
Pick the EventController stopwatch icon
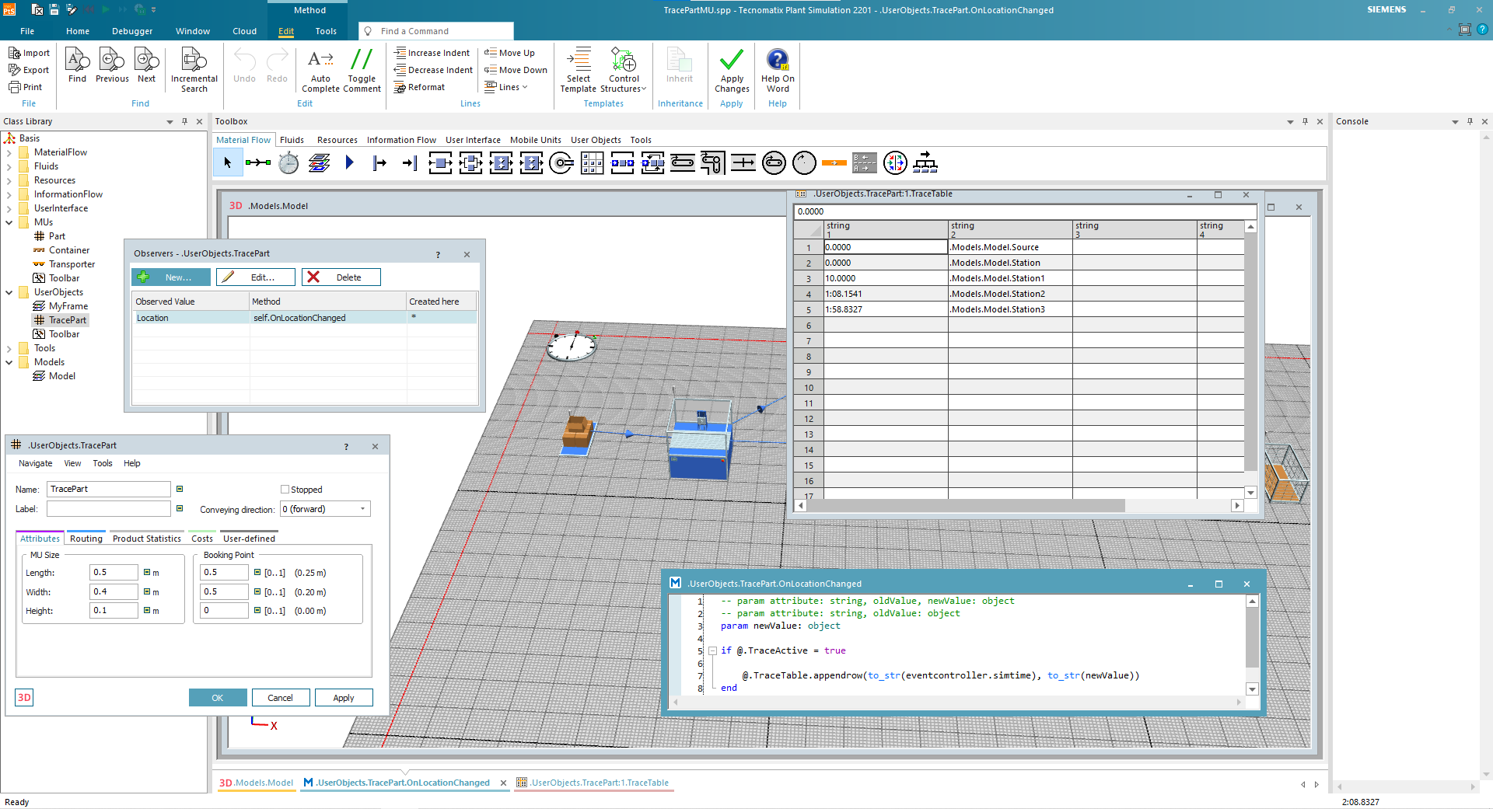click(288, 162)
